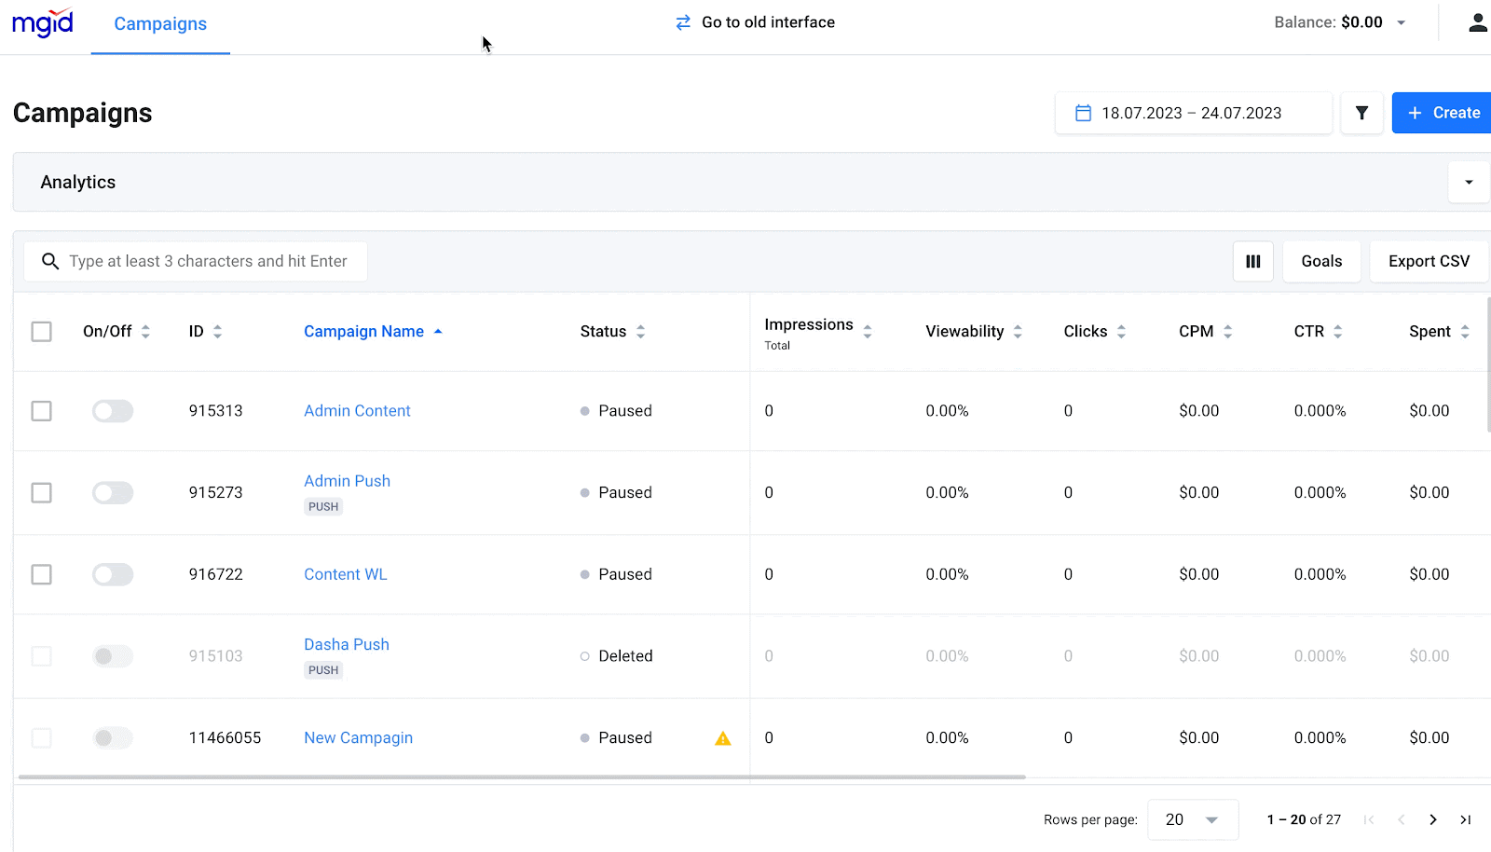Enable the On/Off toggle for Admin Content
The image size is (1491, 852).
coord(112,410)
